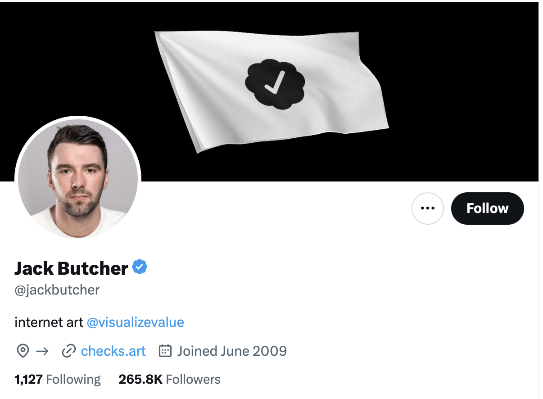The image size is (543, 399).
Task: Click the black checkmark badge on the flag
Action: (275, 84)
